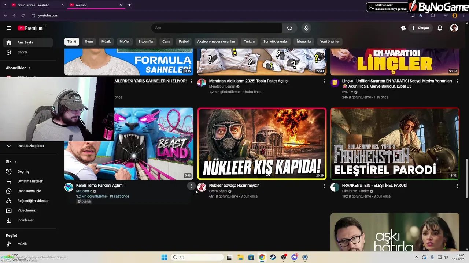
Task: Click Mendebur Lemur channel avatar
Action: pyautogui.click(x=202, y=83)
